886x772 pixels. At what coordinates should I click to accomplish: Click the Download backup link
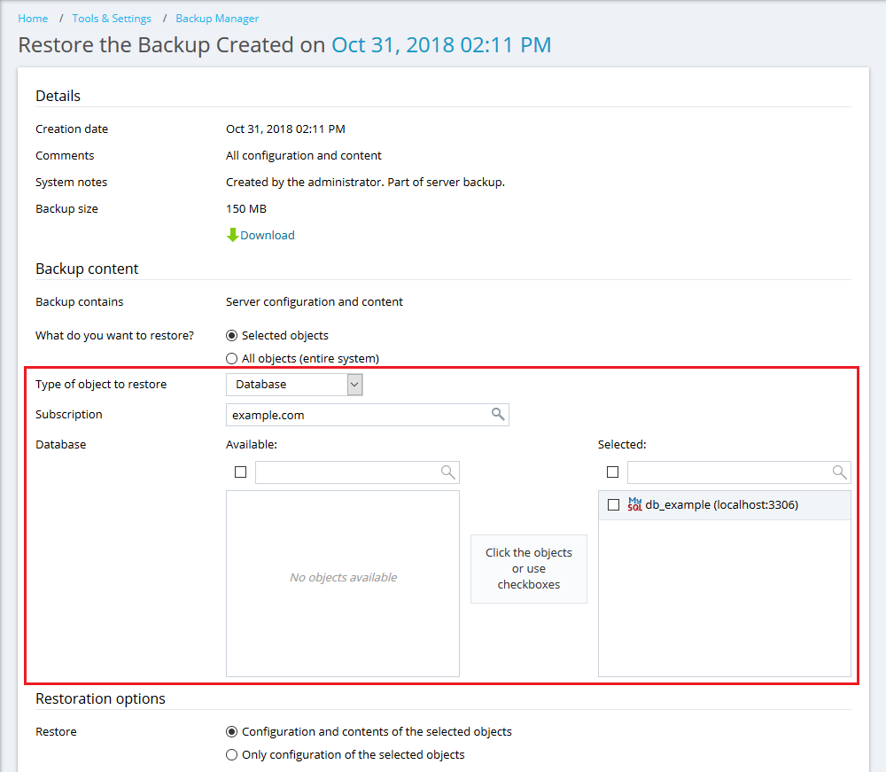point(268,235)
